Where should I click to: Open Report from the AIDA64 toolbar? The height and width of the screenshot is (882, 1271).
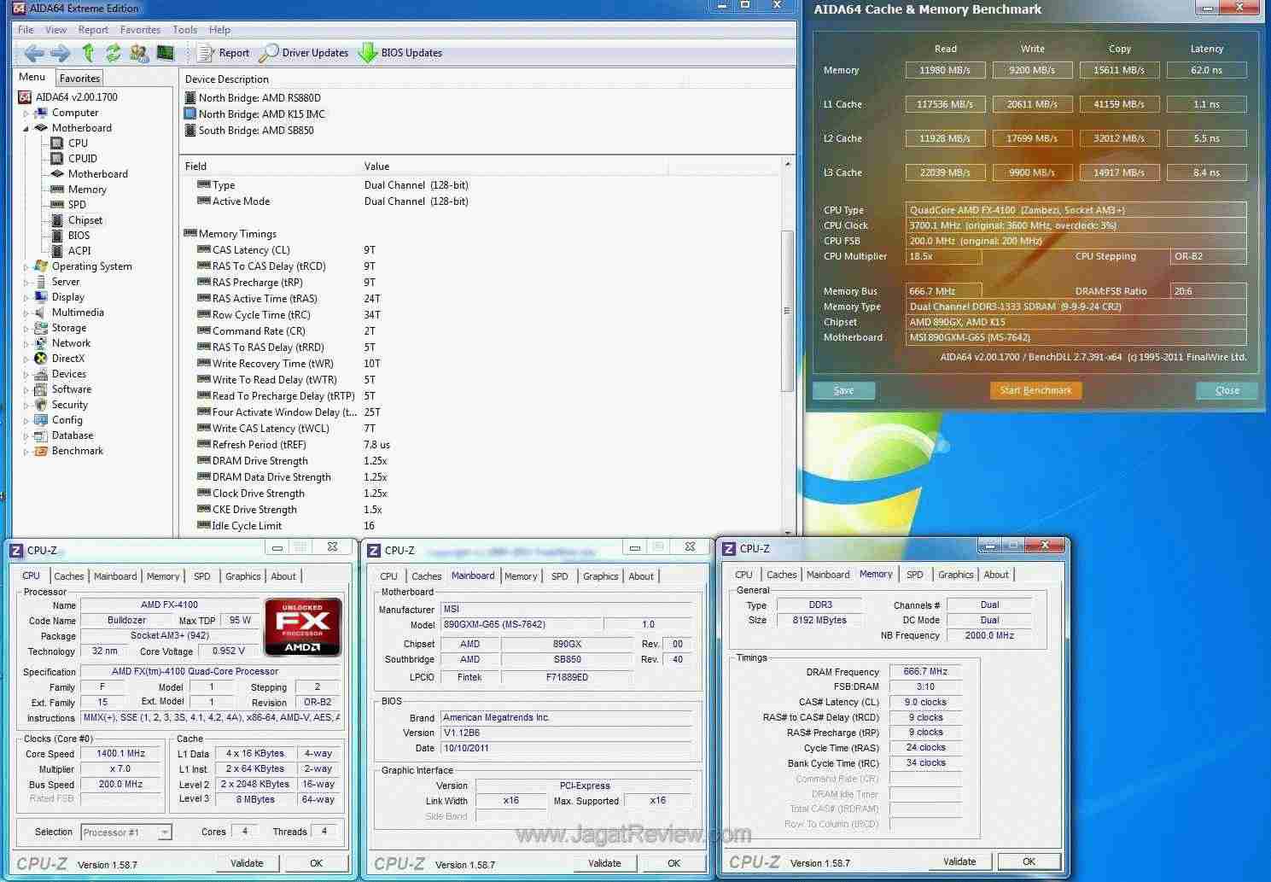(224, 53)
